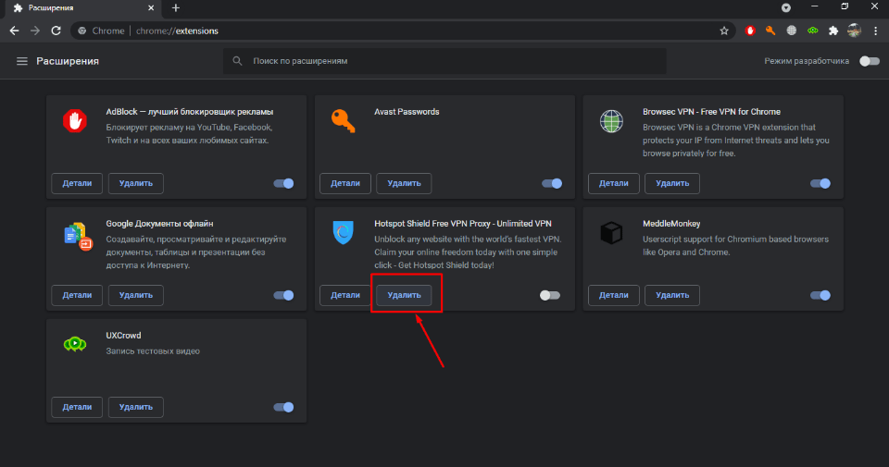Open Детали for Google Документы офлайн
889x467 pixels.
[x=77, y=295]
